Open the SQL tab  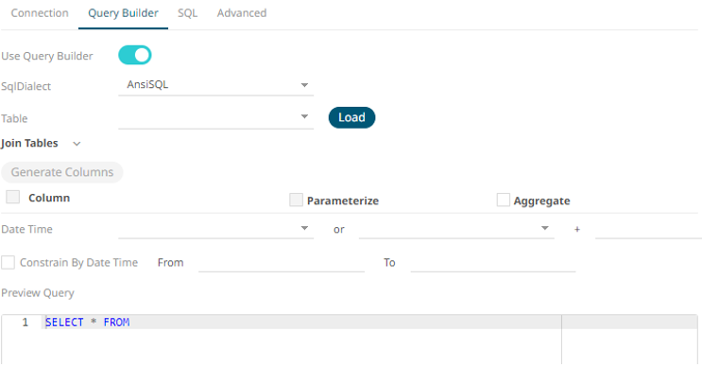[x=188, y=13]
